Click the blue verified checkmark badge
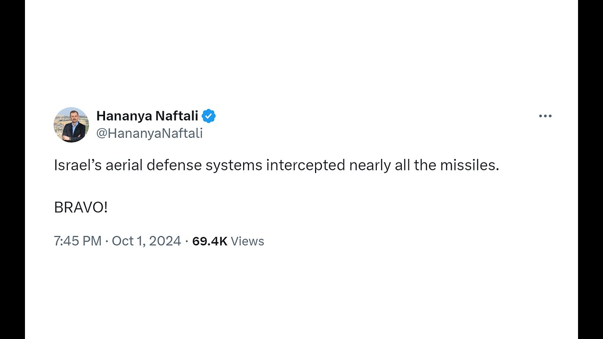603x339 pixels. coord(209,116)
